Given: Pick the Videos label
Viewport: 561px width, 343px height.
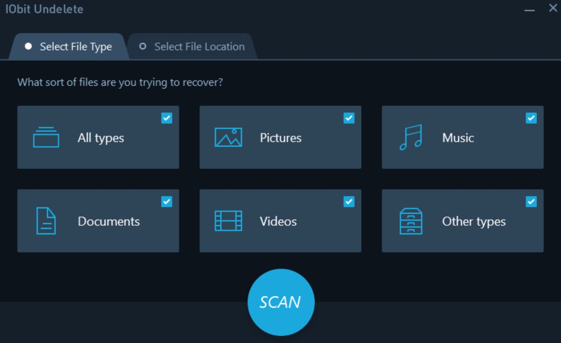Looking at the screenshot, I should point(278,222).
